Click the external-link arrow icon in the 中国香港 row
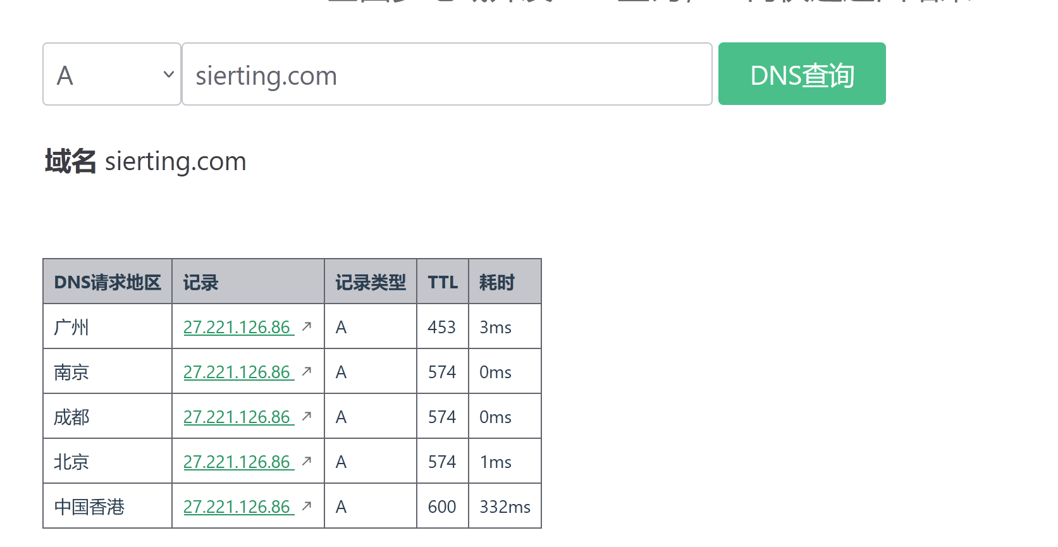1058x547 pixels. pos(307,506)
